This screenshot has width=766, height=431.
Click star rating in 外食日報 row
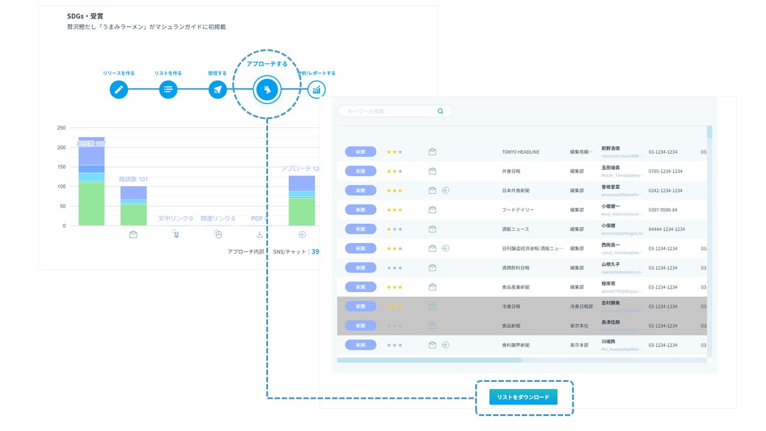tap(394, 171)
